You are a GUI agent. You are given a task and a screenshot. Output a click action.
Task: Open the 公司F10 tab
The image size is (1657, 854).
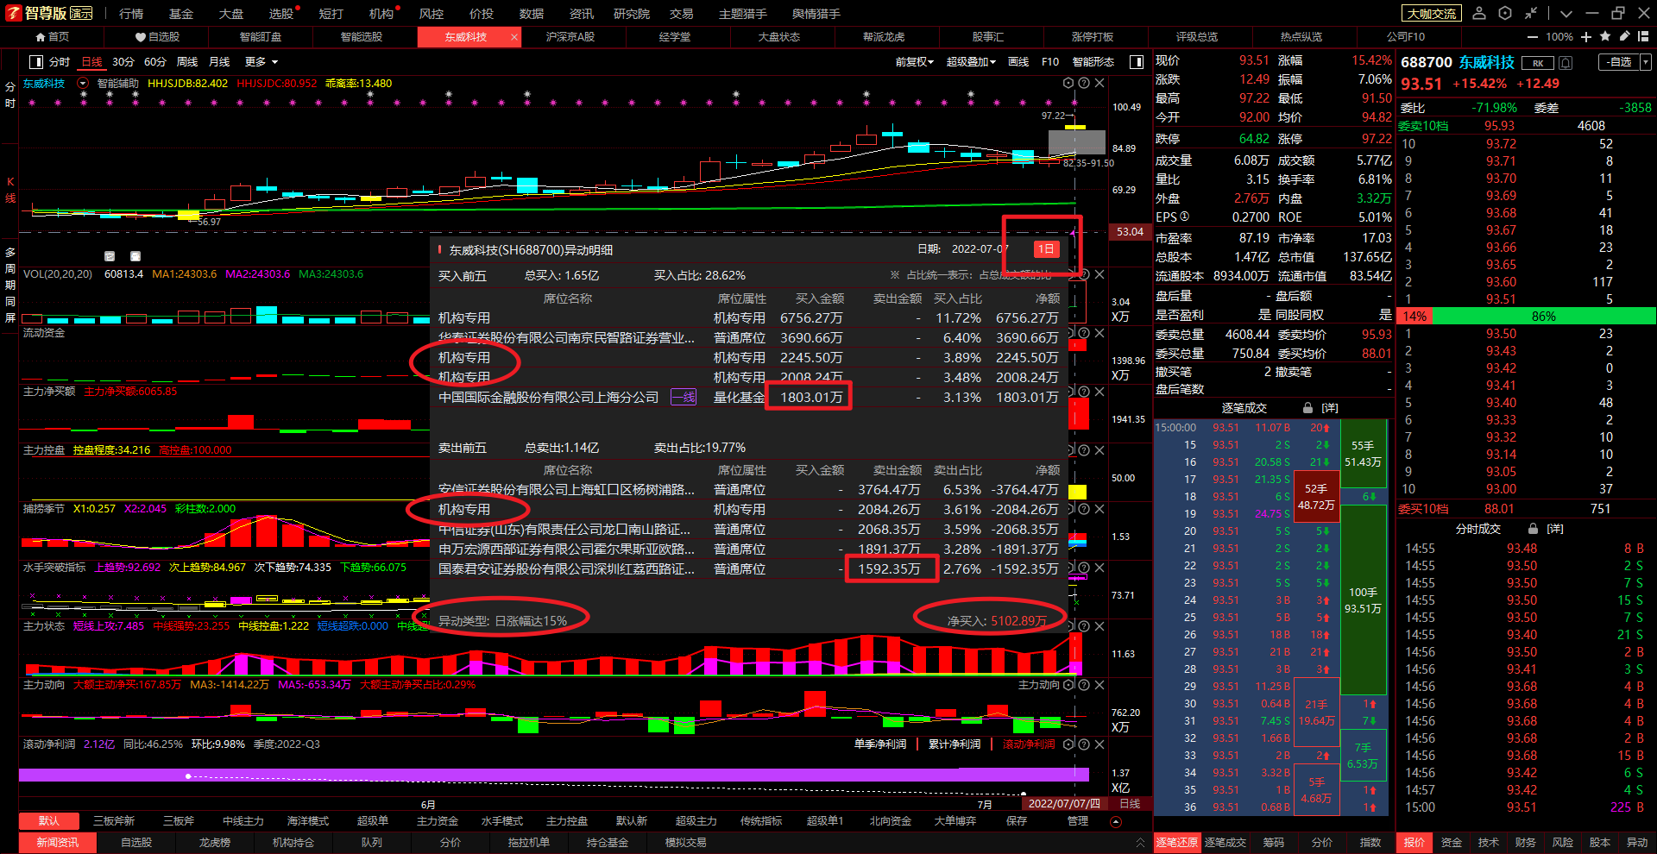pyautogui.click(x=1406, y=37)
